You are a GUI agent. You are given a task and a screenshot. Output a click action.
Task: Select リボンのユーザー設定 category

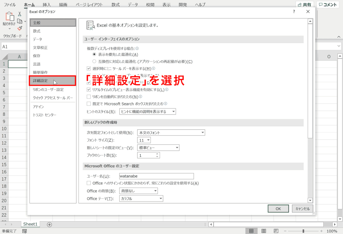tap(53, 90)
